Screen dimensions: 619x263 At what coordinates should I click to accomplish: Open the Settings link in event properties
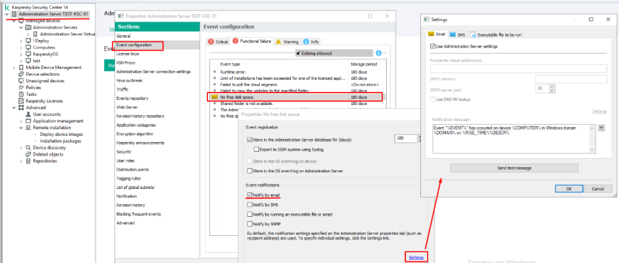416,257
